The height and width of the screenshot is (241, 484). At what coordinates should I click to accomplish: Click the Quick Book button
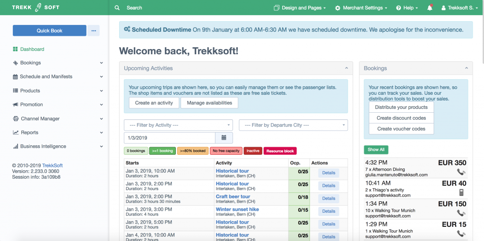point(50,31)
